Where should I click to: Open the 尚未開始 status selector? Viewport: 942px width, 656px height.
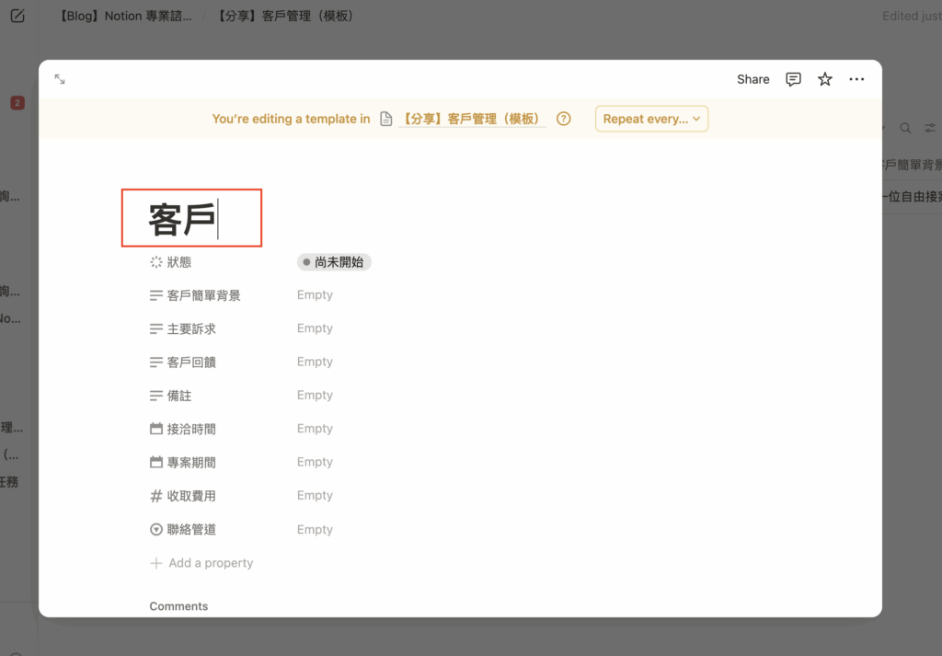click(334, 262)
